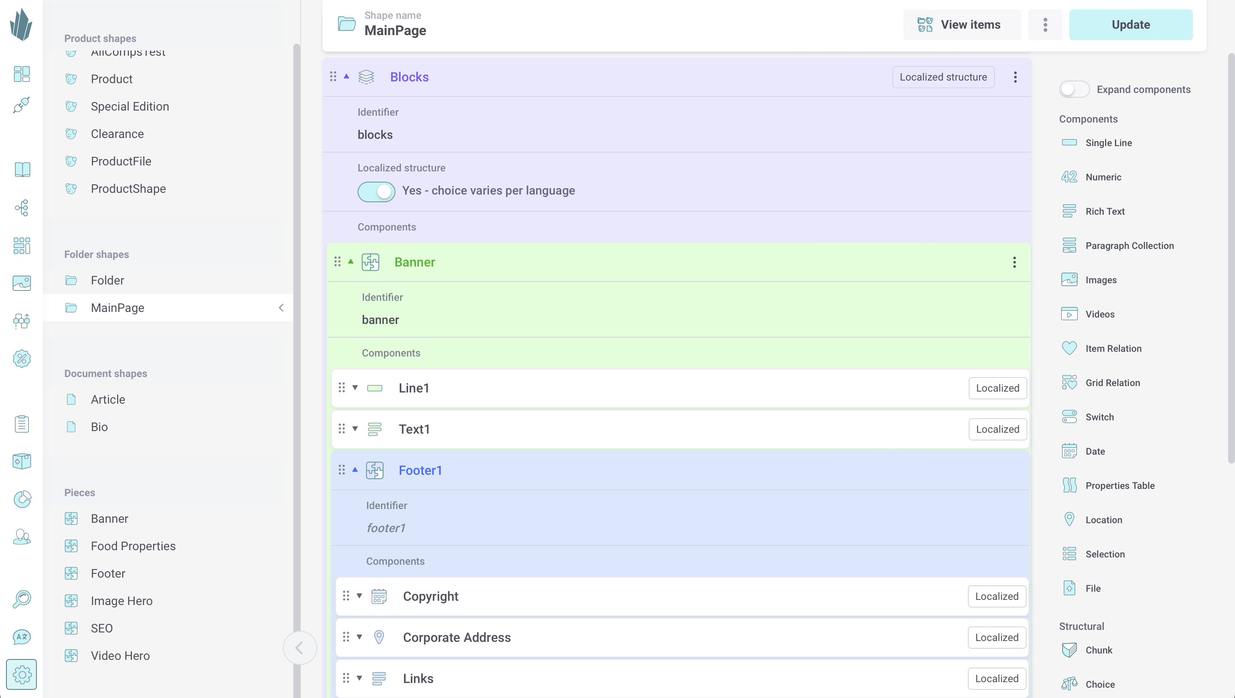This screenshot has width=1235, height=698.
Task: Add a Single Line component
Action: [1096, 142]
